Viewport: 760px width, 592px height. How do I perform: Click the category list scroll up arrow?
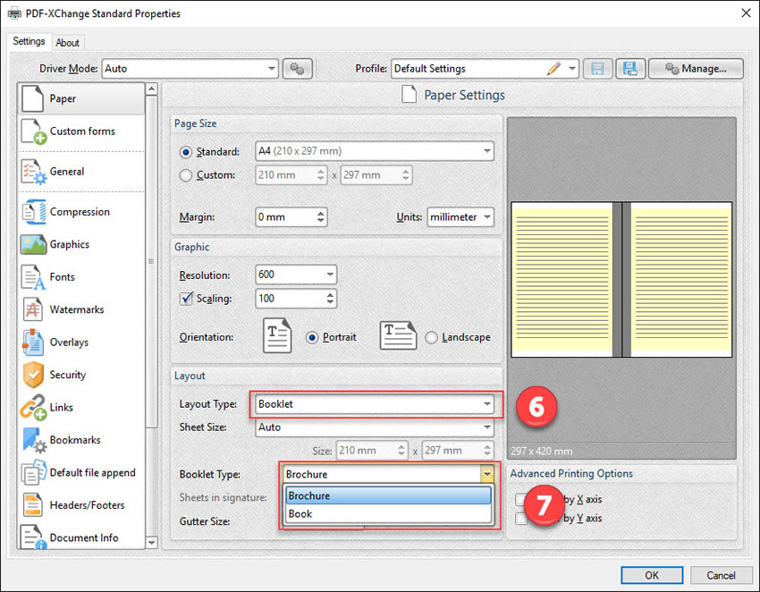pyautogui.click(x=152, y=89)
